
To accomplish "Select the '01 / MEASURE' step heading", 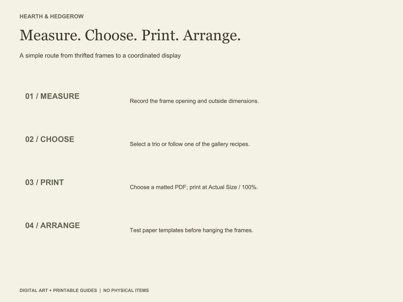I will (x=52, y=96).
